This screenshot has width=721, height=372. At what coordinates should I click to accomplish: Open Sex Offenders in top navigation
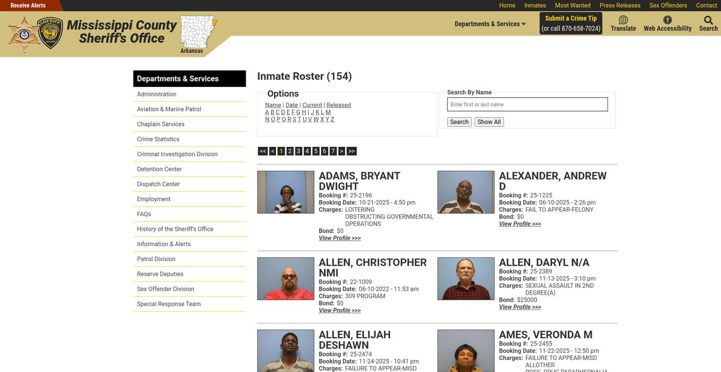(668, 5)
